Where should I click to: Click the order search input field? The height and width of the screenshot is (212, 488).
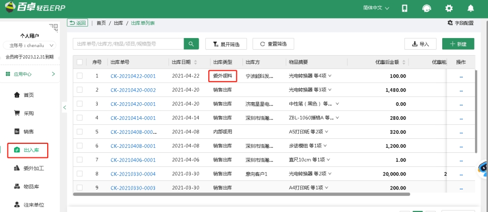[128, 44]
